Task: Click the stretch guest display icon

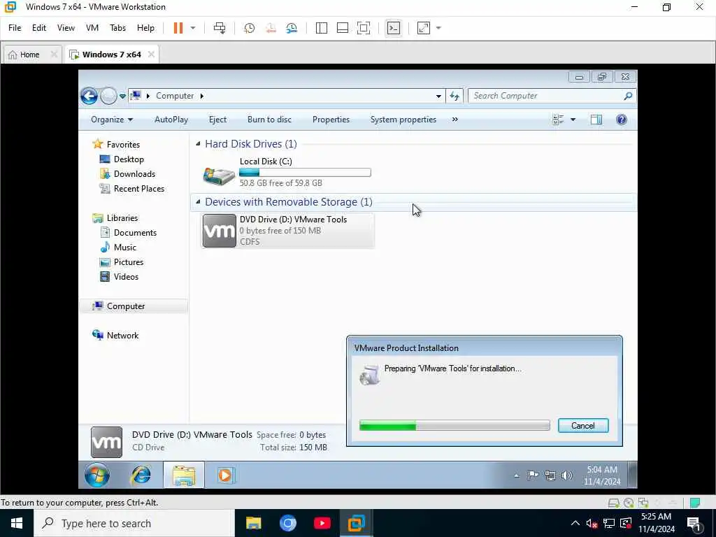Action: point(424,28)
